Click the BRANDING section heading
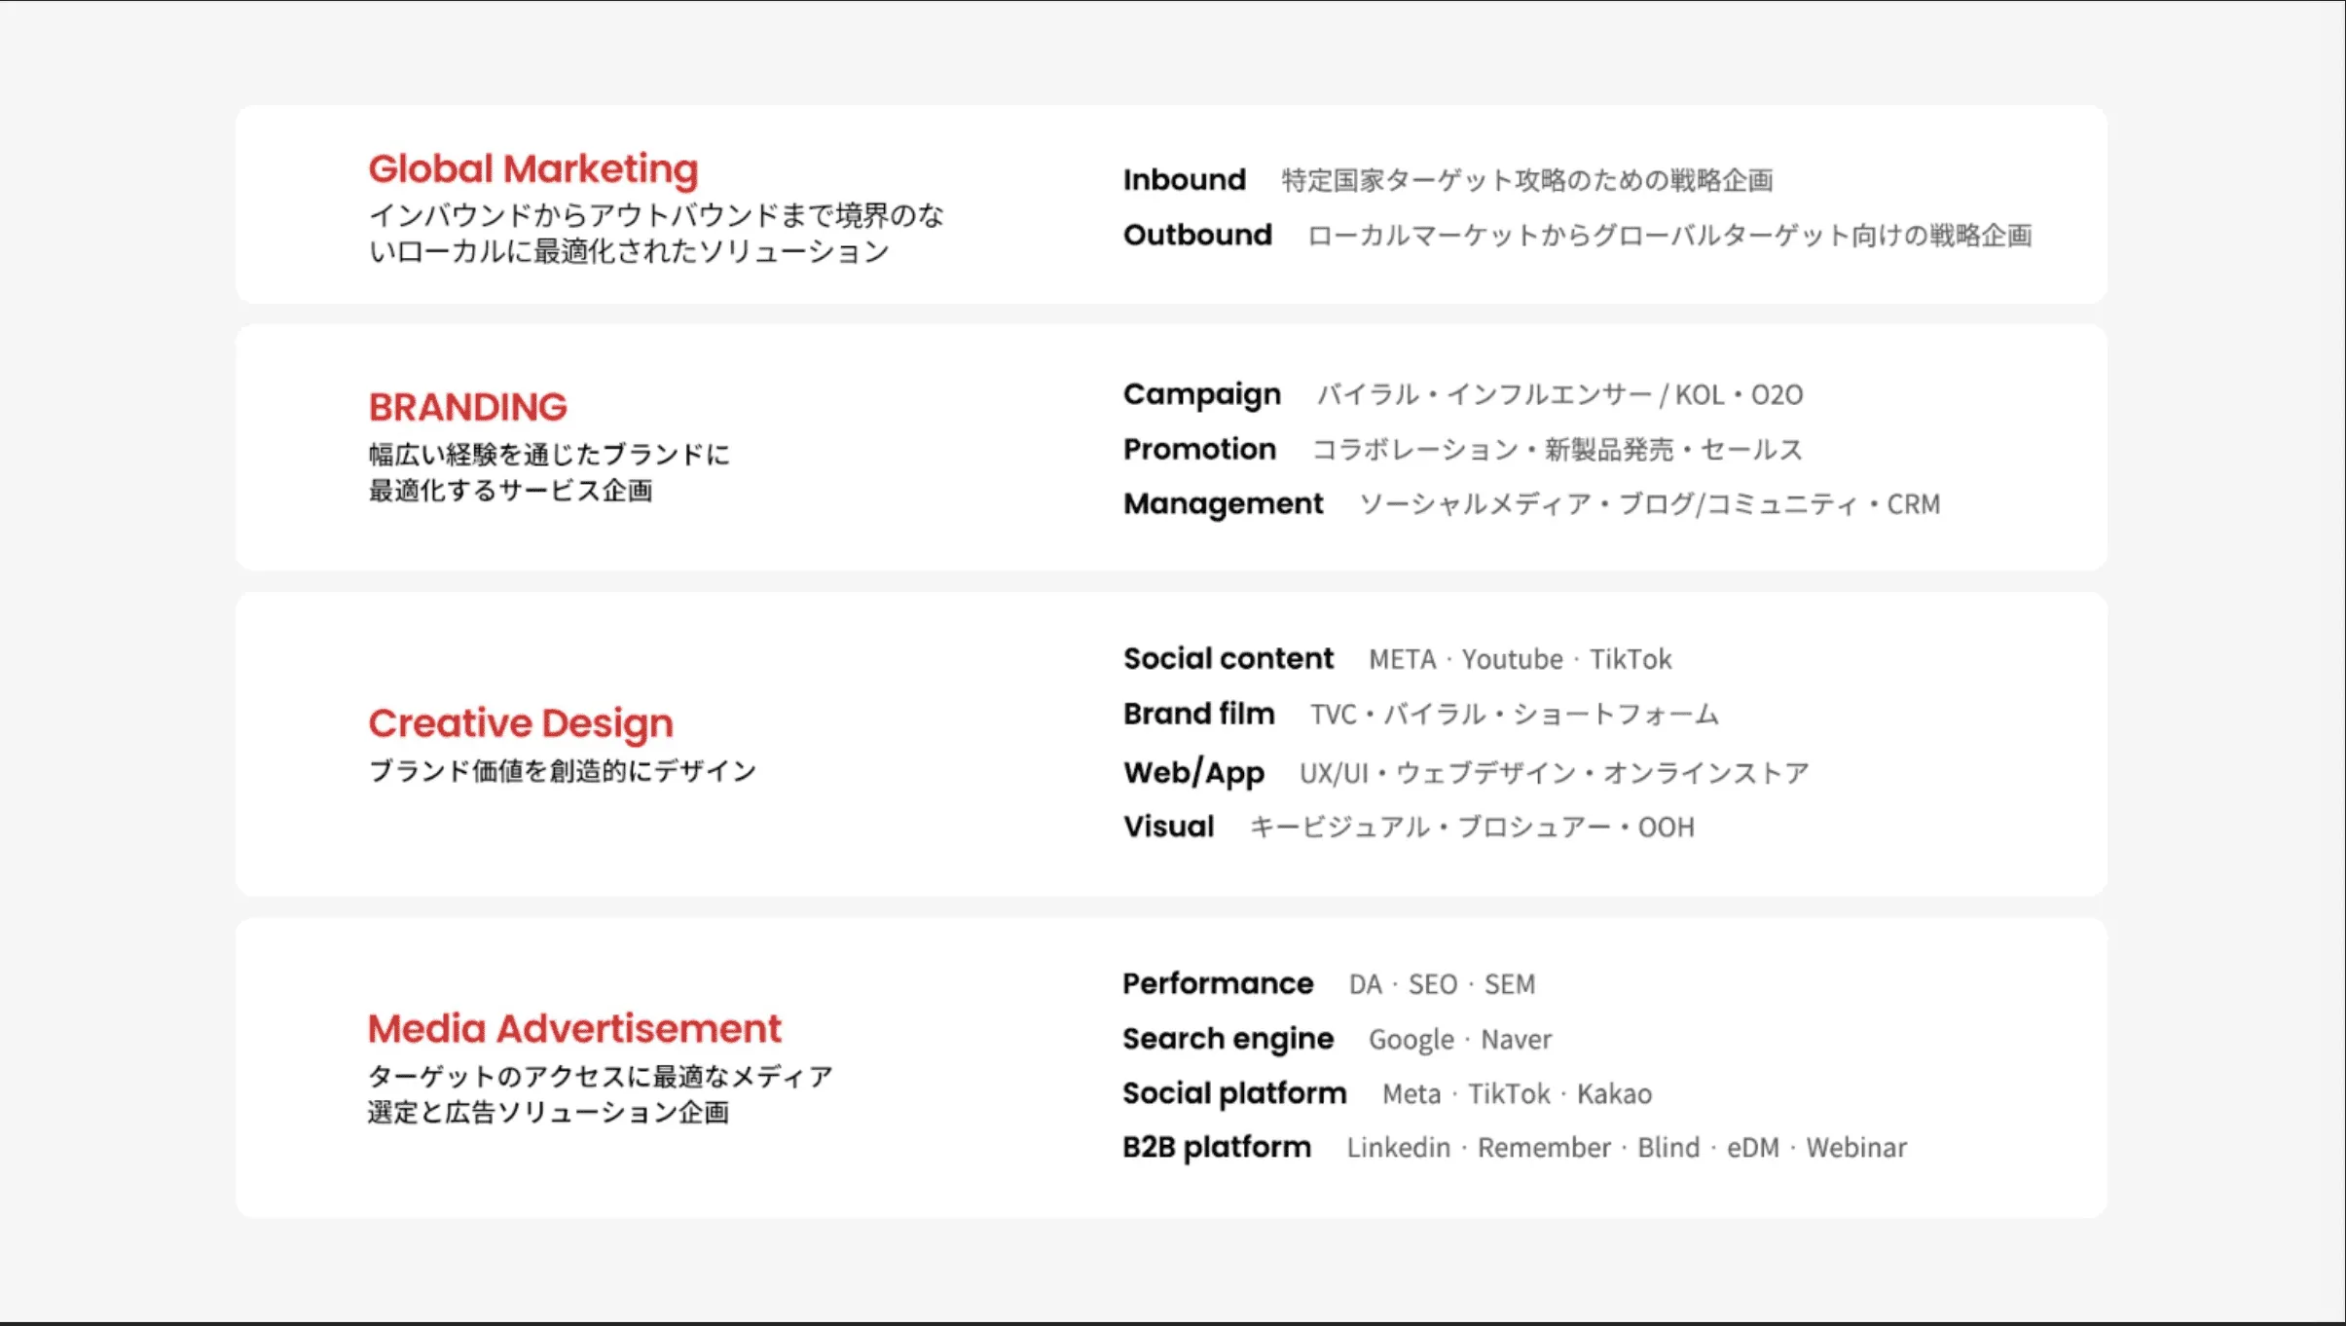Viewport: 2346px width, 1326px height. click(x=467, y=407)
